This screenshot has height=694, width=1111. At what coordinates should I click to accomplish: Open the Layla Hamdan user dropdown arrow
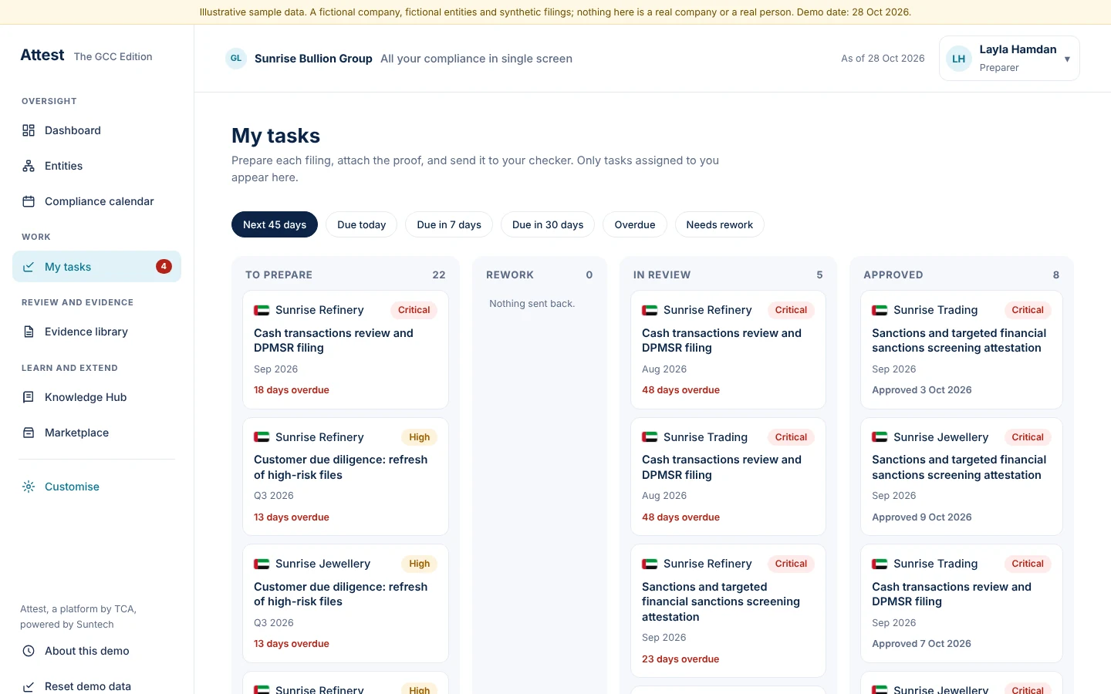click(x=1067, y=59)
